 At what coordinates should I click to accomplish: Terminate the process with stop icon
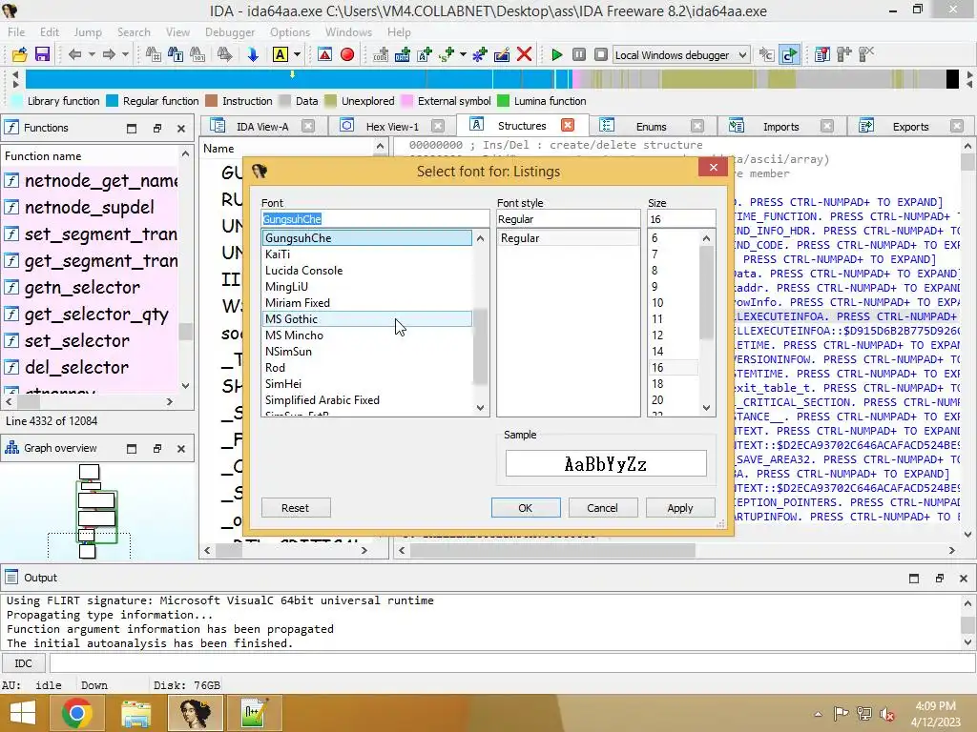[601, 54]
